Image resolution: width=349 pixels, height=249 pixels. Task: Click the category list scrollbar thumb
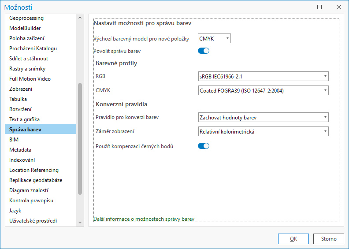[x=80, y=139]
